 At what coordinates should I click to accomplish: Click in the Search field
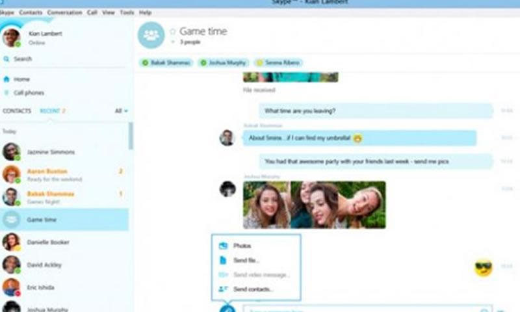coord(64,59)
